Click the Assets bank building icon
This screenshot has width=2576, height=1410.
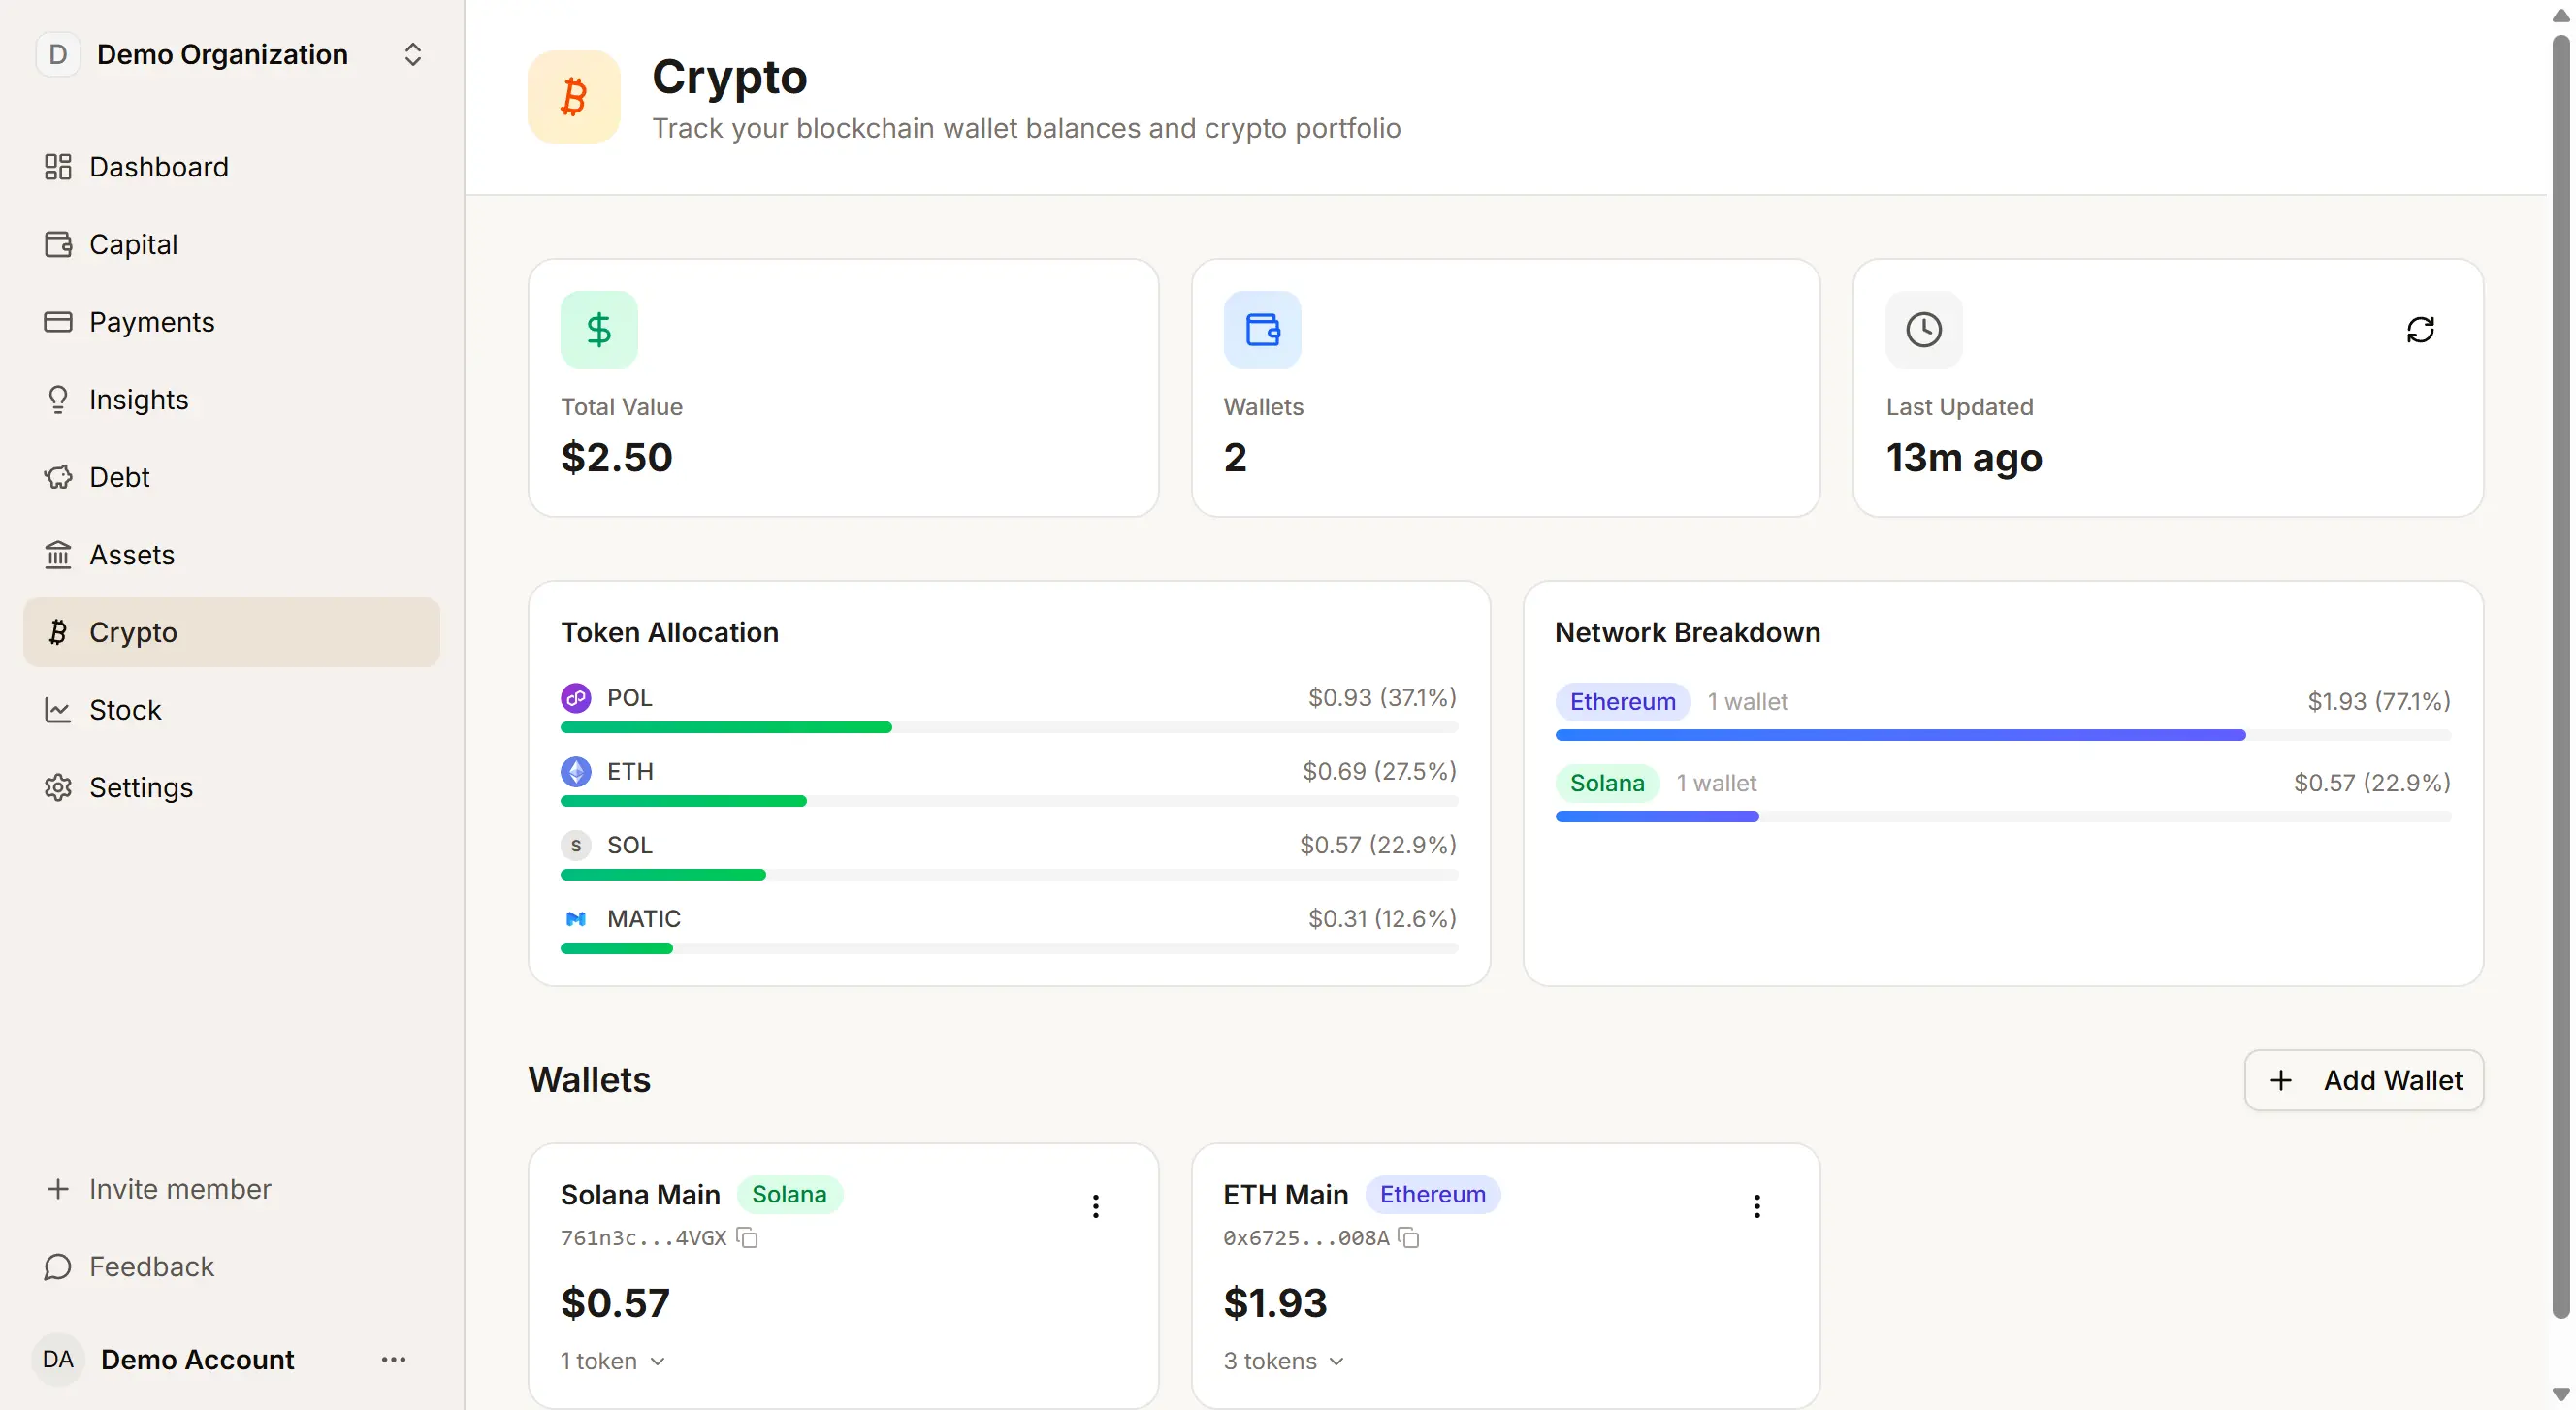(x=58, y=555)
